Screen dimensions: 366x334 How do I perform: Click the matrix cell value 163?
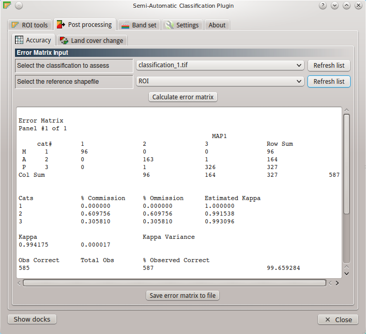(x=148, y=159)
